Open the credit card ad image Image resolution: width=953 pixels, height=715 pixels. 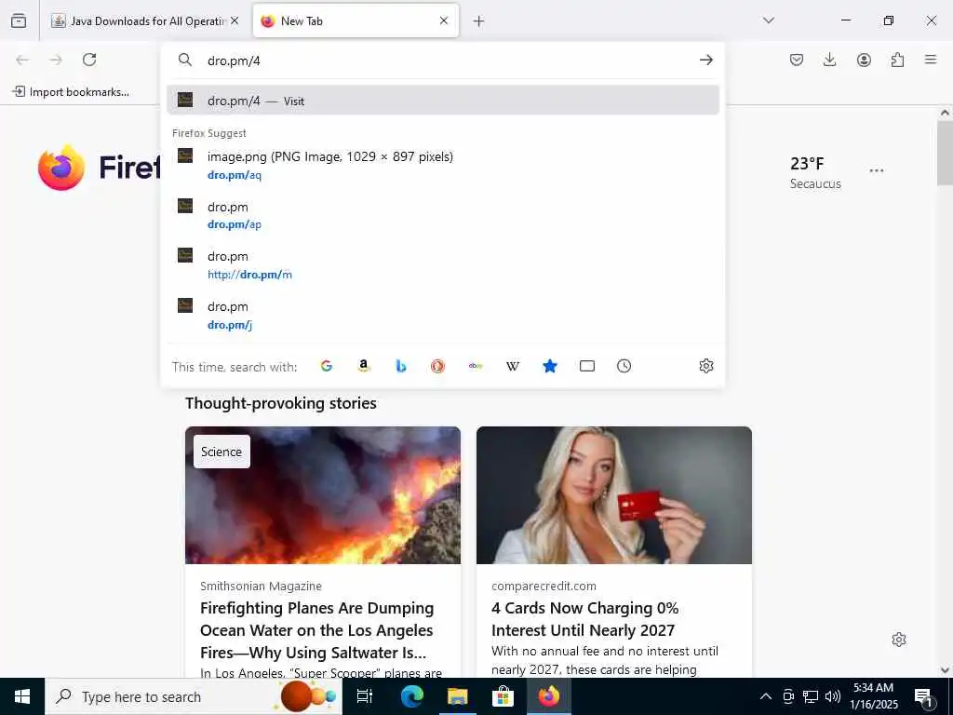pos(614,495)
